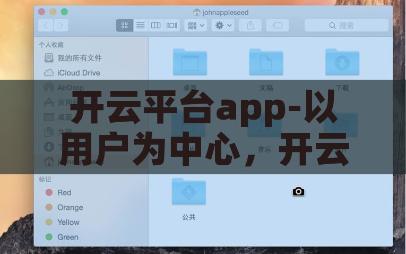Image resolution: width=406 pixels, height=254 pixels.
Task: Switch to Cover Flow view
Action: click(x=171, y=26)
